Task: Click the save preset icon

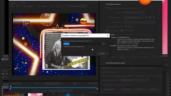Action: pos(146,17)
